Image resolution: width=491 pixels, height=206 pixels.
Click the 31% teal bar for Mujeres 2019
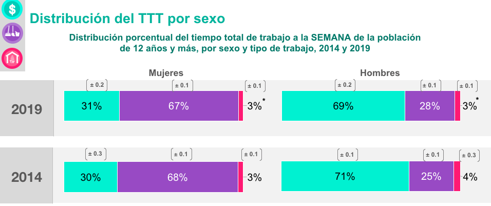(91, 106)
